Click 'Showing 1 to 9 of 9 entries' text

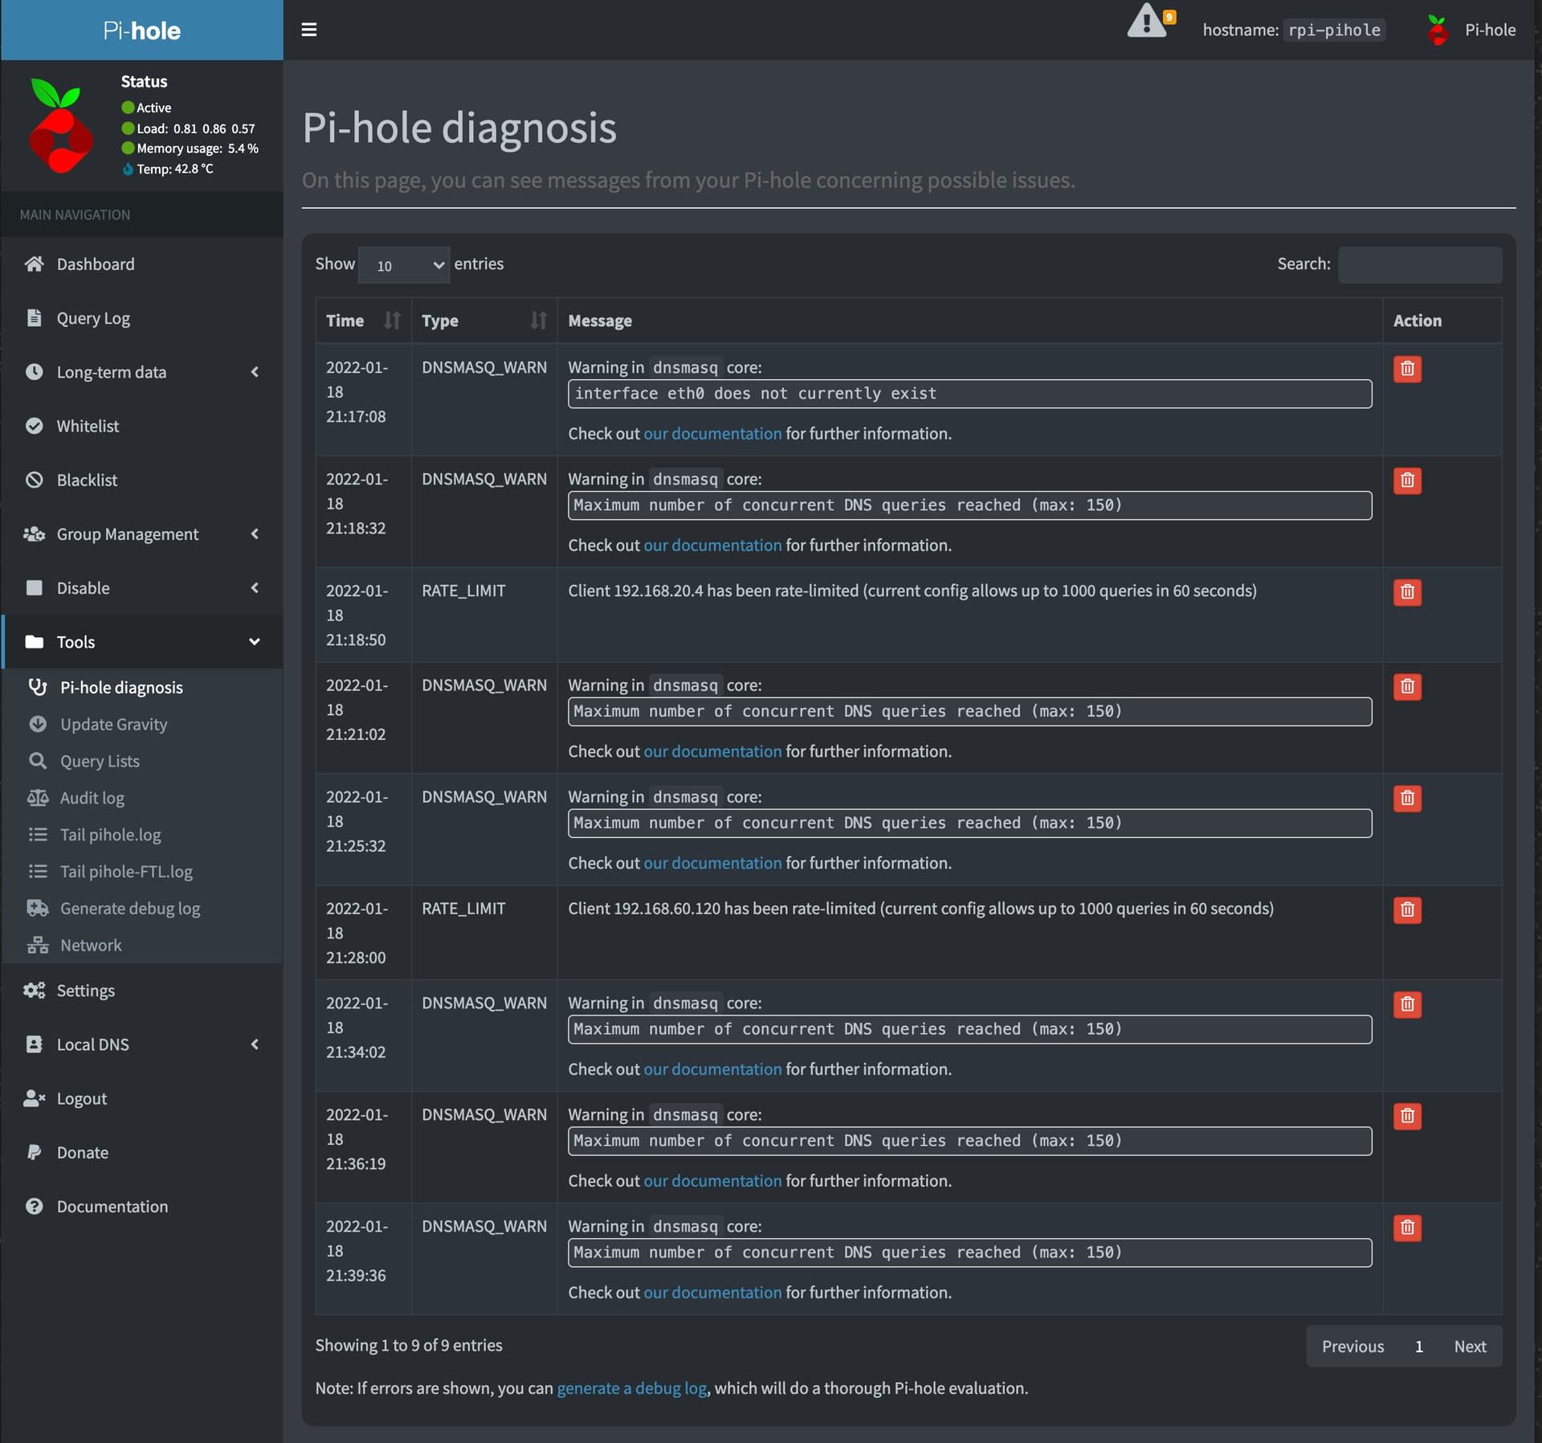click(x=409, y=1346)
